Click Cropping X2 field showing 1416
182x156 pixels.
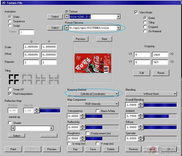coord(160,55)
